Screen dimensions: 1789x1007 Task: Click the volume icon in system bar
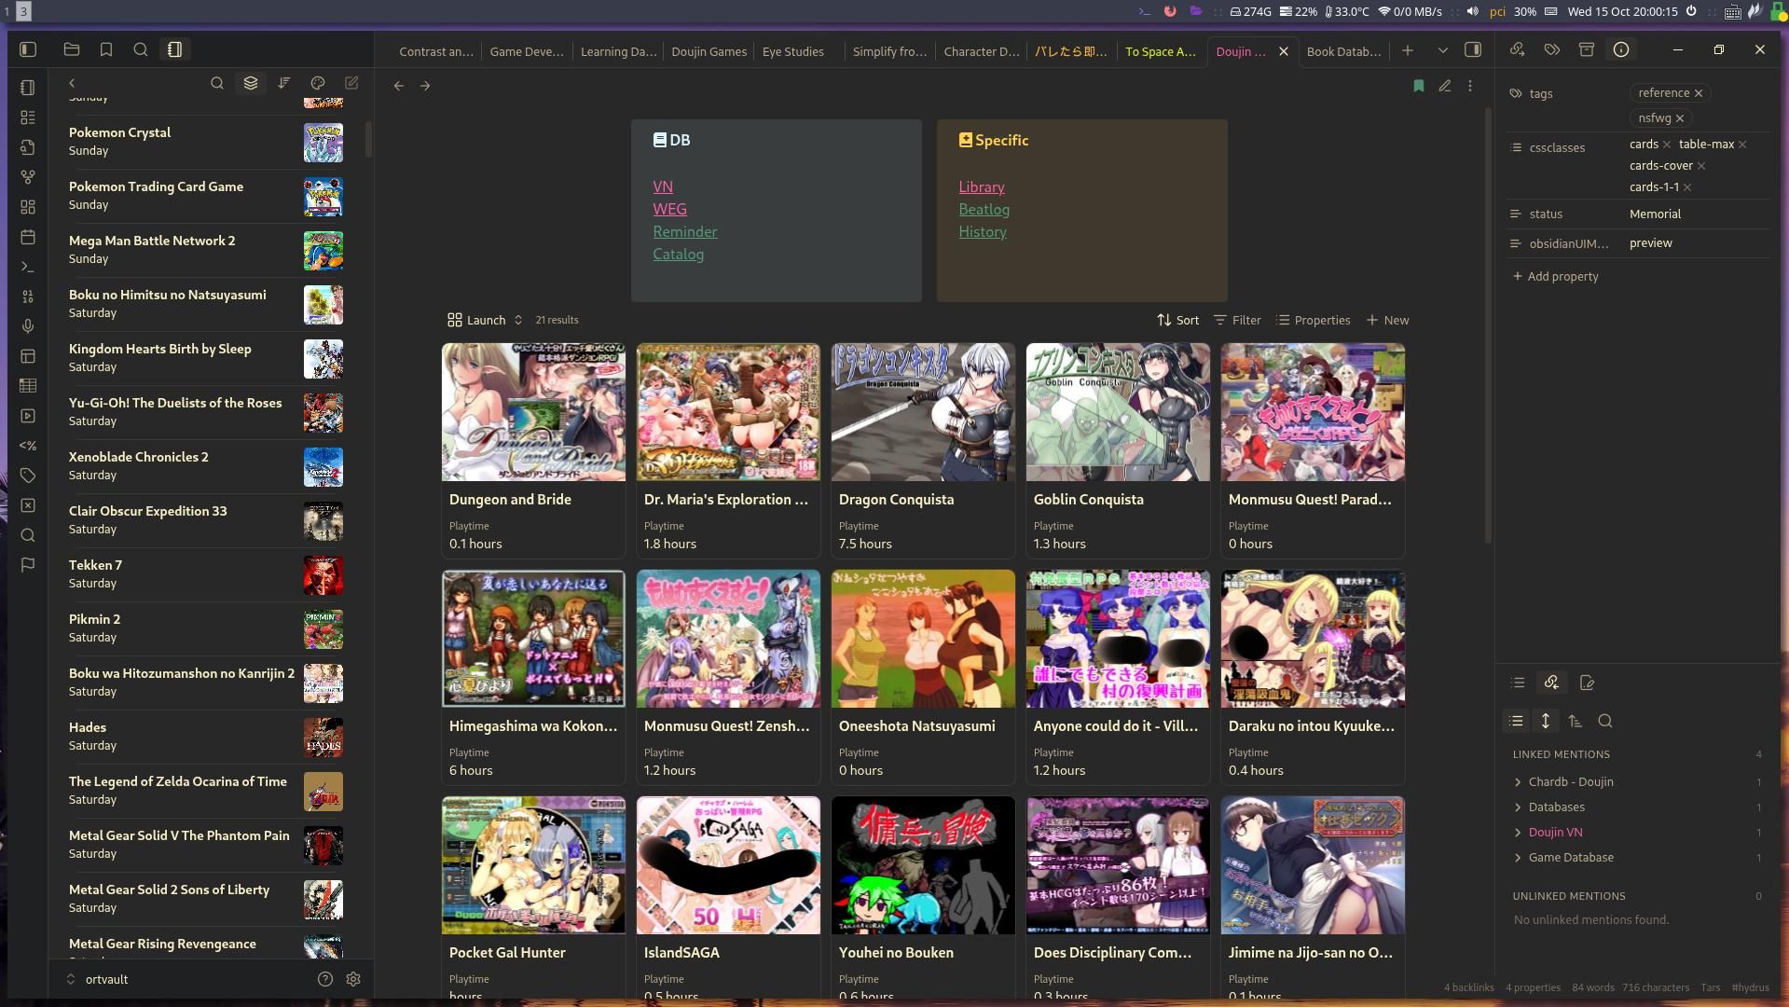click(1473, 12)
